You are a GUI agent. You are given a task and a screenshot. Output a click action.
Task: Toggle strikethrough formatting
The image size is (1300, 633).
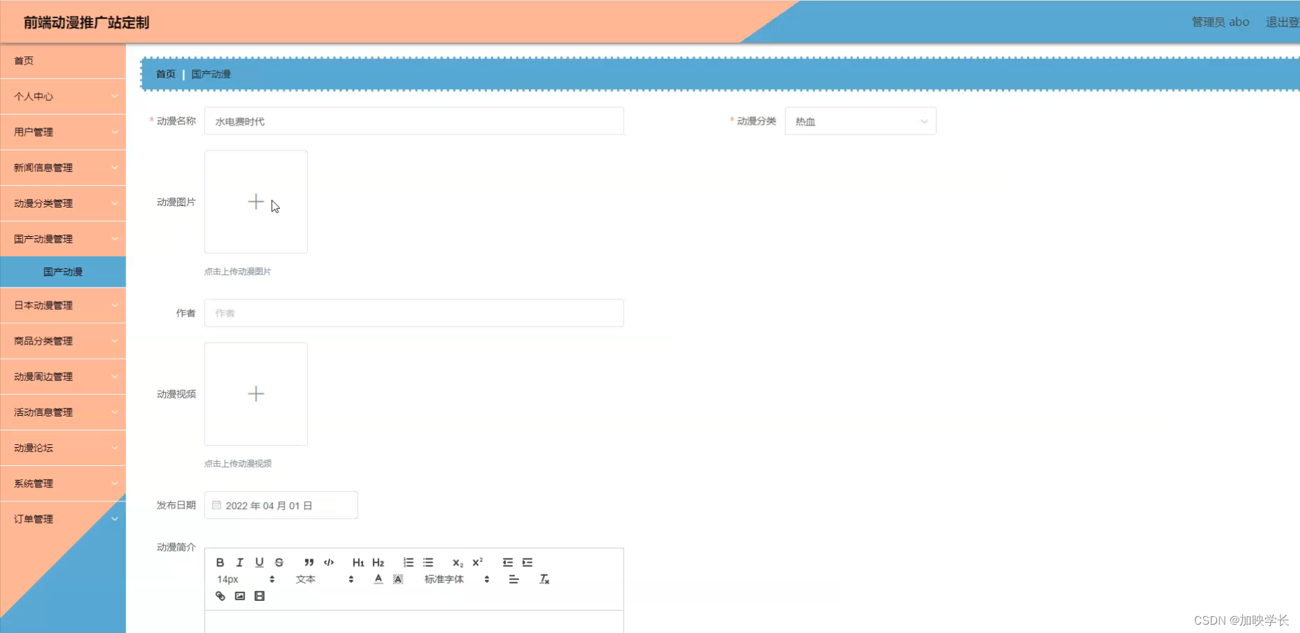pos(279,562)
